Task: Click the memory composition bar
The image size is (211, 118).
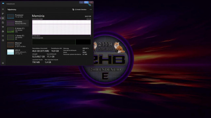Action: pyautogui.click(x=62, y=42)
